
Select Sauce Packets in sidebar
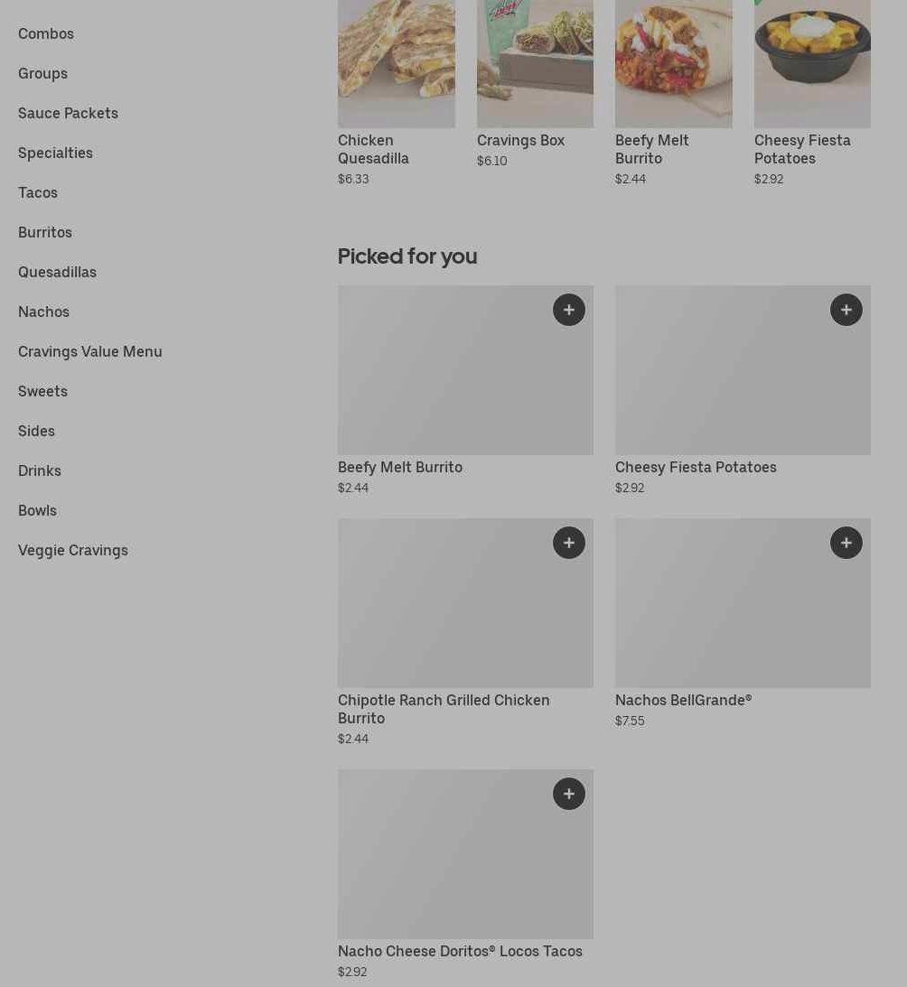pyautogui.click(x=68, y=113)
